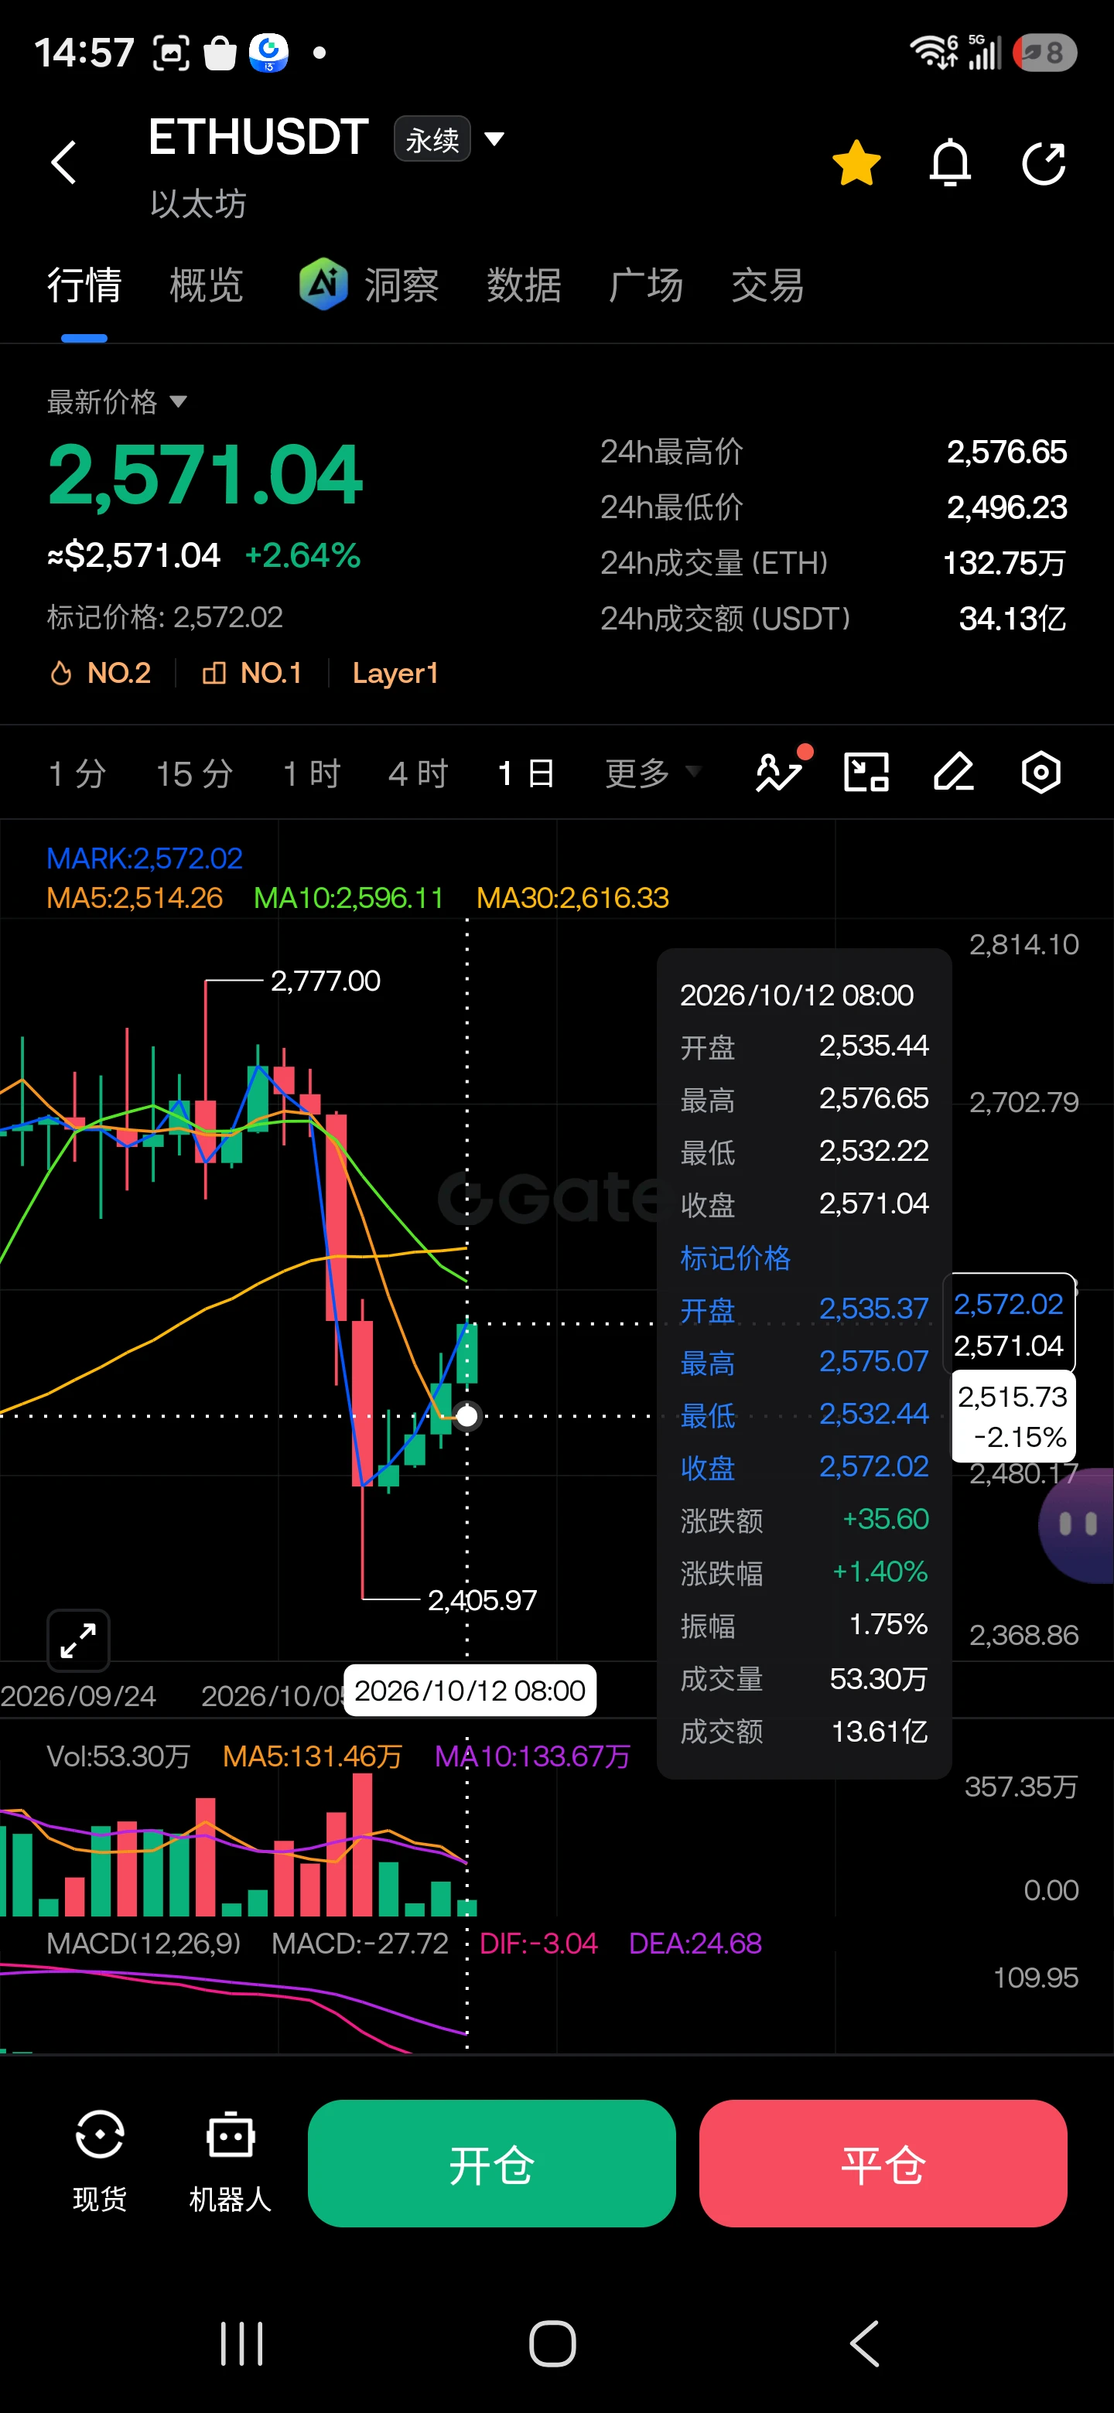Select the 15 分 timeframe
1114x2413 pixels.
194,773
